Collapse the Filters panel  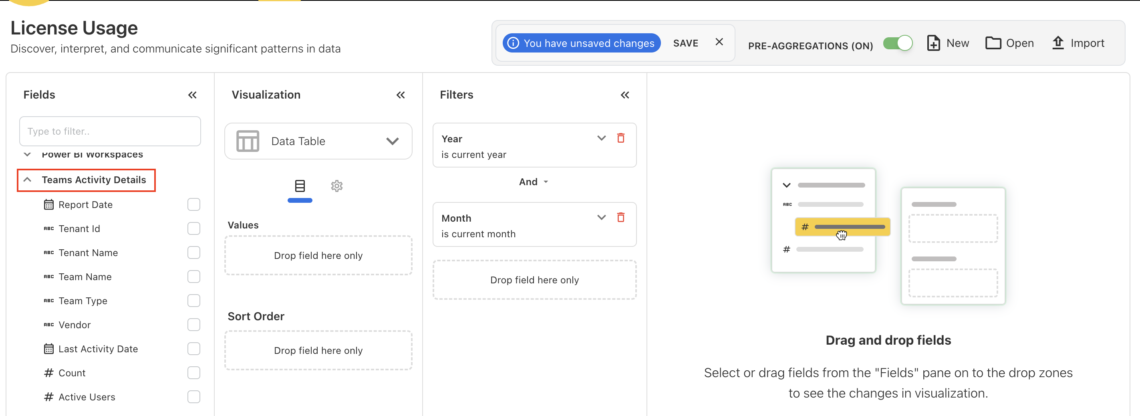click(624, 95)
